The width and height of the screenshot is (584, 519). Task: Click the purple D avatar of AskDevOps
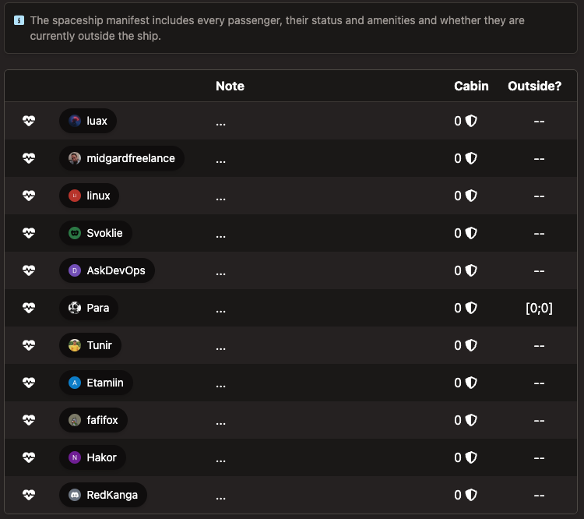75,270
